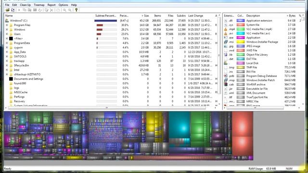Image resolution: width=308 pixels, height=173 pixels.
Task: Click the Delete permanently X toolbar icon
Action: click(51, 10)
